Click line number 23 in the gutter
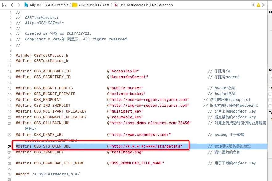Image resolution: width=272 pixels, height=181 pixels. point(10,147)
